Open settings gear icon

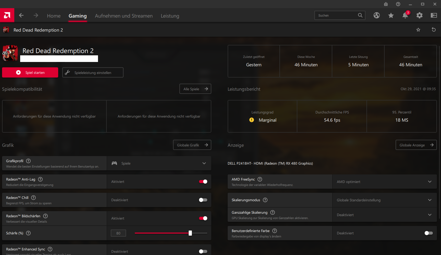[420, 16]
